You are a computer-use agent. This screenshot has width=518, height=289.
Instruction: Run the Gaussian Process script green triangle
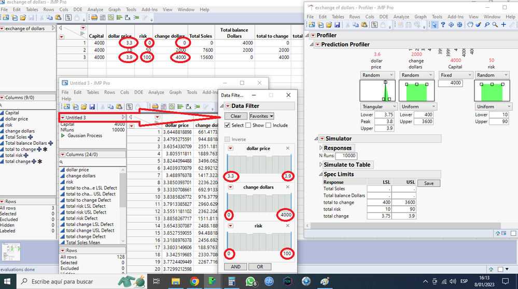click(63, 135)
